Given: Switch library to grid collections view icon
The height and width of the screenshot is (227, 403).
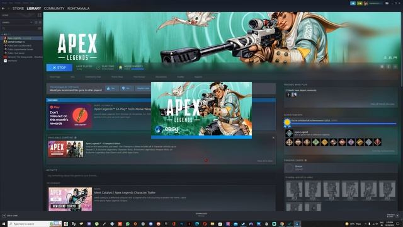Looking at the screenshot, I should (39, 15).
